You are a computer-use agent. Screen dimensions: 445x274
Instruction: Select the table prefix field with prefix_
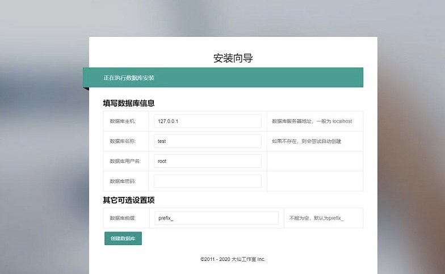[x=217, y=218]
